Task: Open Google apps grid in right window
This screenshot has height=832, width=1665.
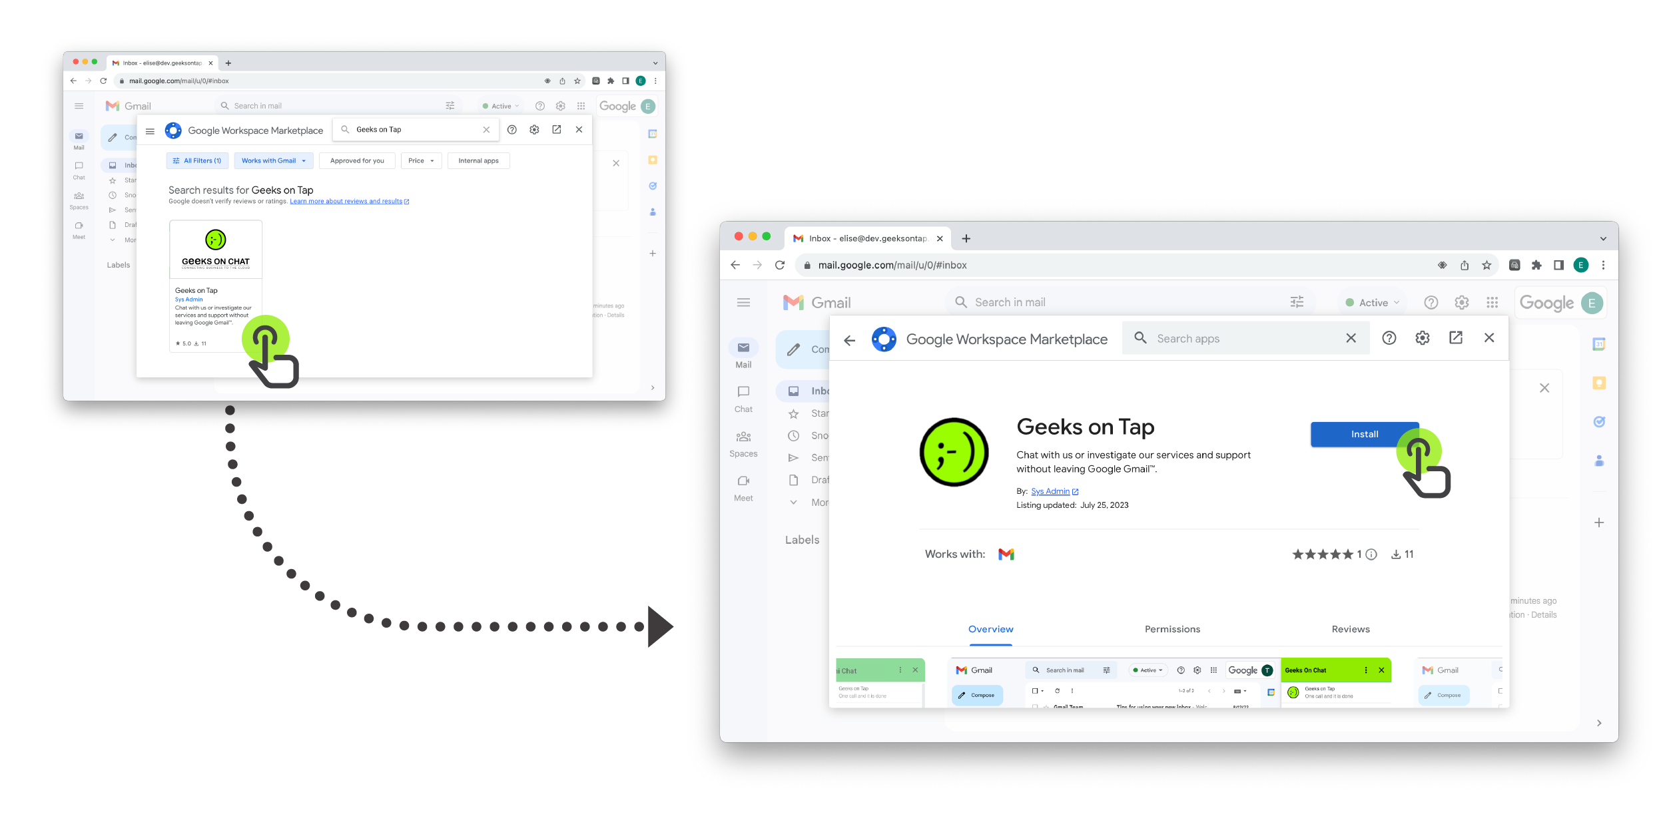Action: click(1492, 302)
